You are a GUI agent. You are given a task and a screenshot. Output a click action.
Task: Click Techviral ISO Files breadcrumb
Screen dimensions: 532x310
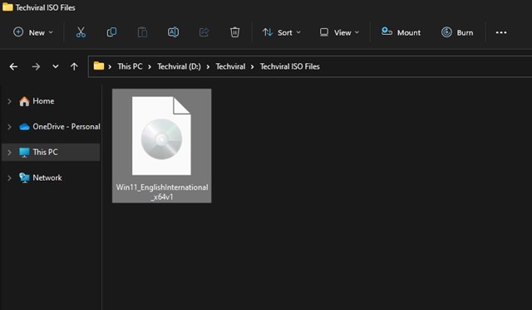(290, 66)
